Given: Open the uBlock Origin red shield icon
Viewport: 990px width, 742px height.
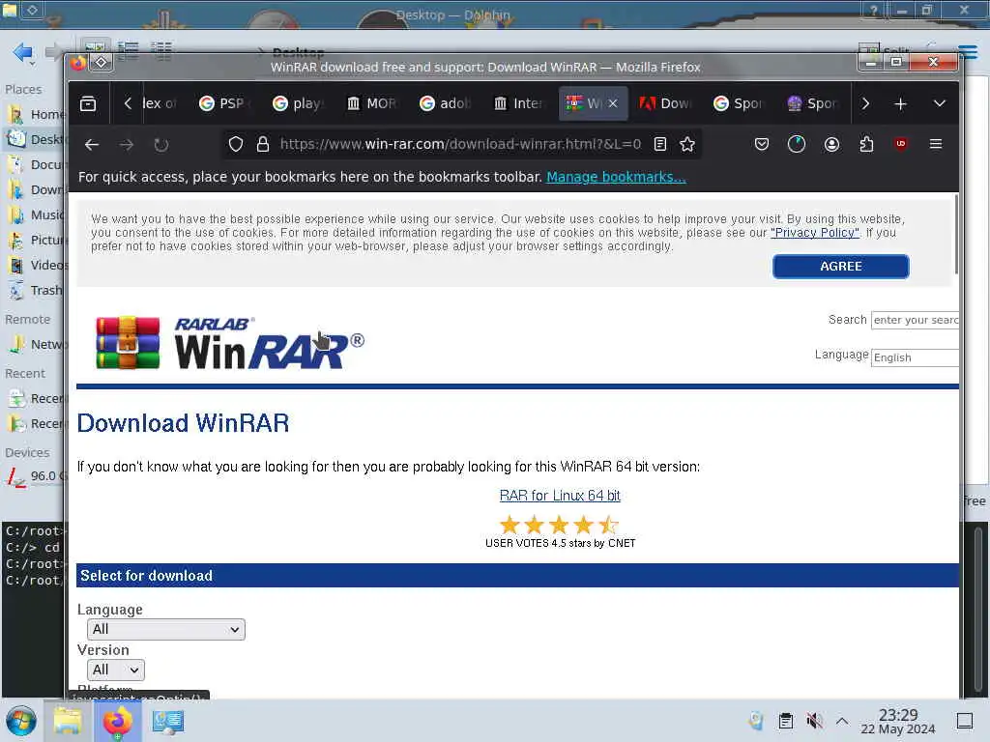Looking at the screenshot, I should pyautogui.click(x=901, y=145).
